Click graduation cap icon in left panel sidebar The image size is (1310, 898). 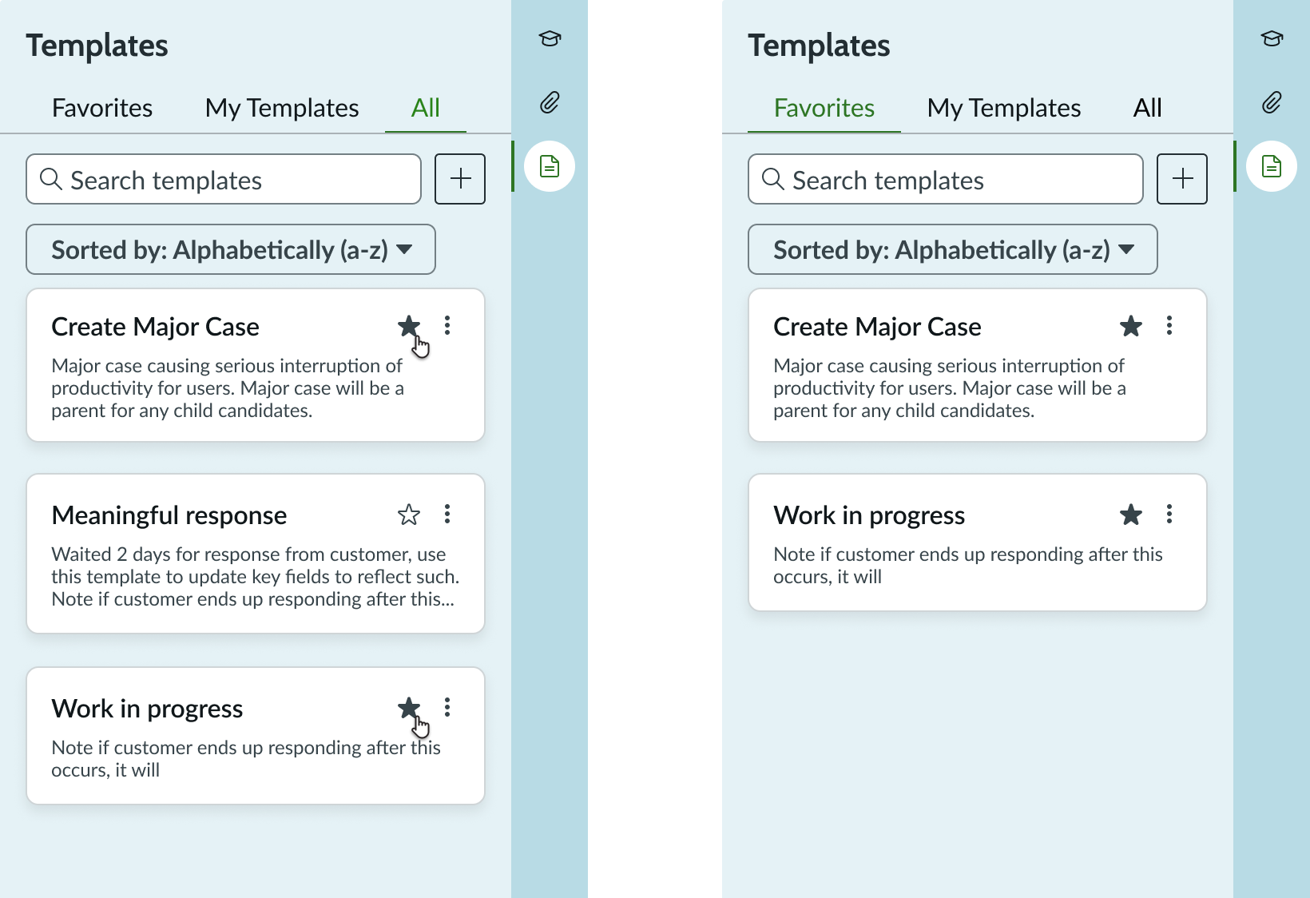tap(550, 38)
